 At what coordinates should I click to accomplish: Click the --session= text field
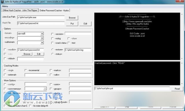tap(78, 34)
